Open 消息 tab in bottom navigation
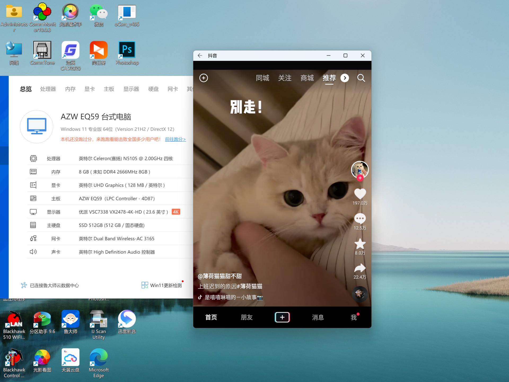The height and width of the screenshot is (382, 509). [x=318, y=317]
